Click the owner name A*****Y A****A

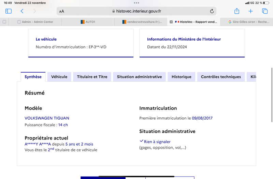38,144
